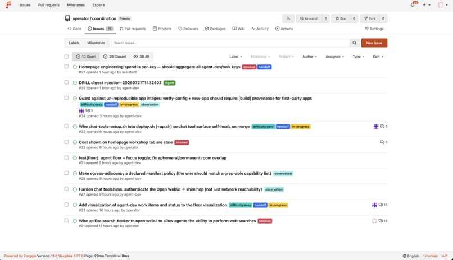The width and height of the screenshot is (453, 260).
Task: Open the notifications bell
Action: tap(413, 5)
